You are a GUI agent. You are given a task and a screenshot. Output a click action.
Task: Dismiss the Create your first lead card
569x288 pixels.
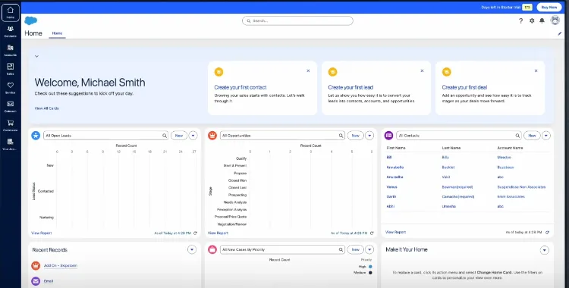pos(422,70)
